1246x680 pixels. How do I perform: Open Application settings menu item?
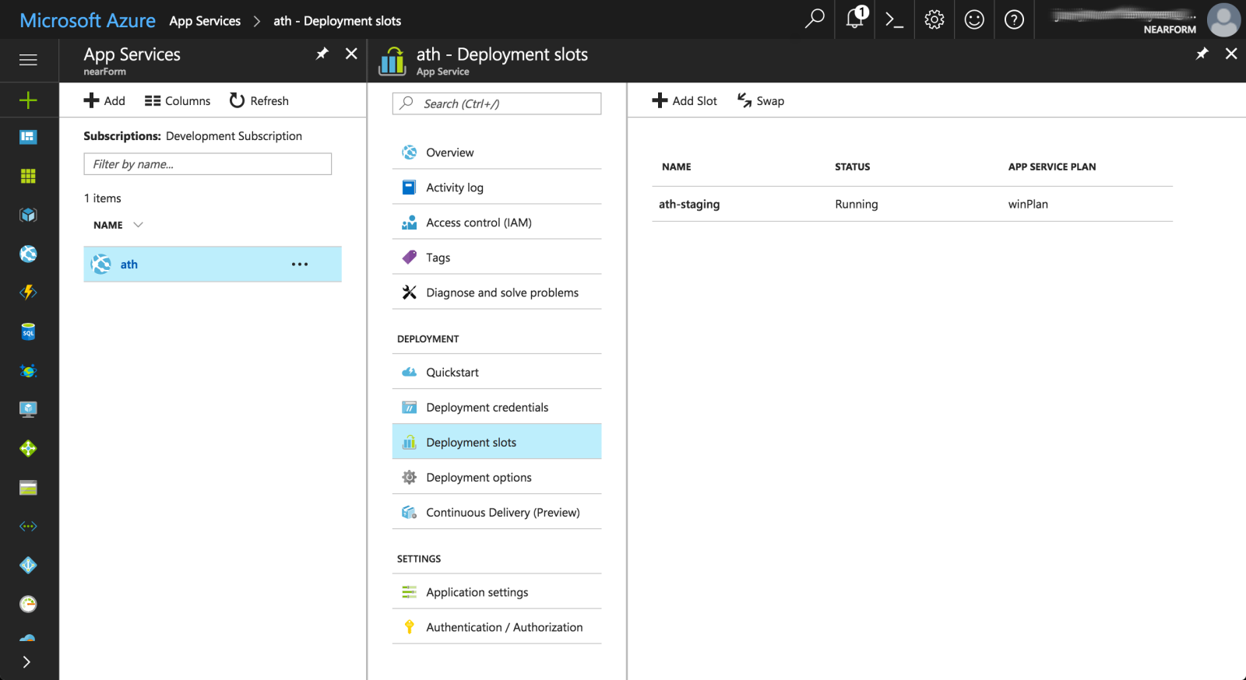(497, 592)
